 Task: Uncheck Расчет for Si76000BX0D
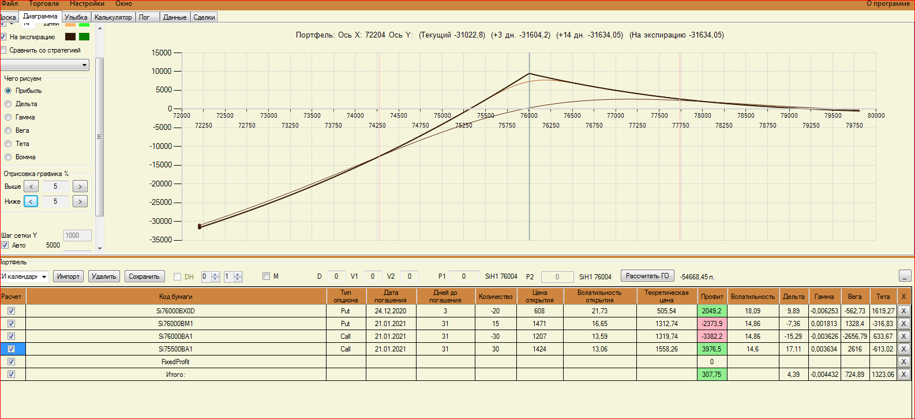point(11,311)
